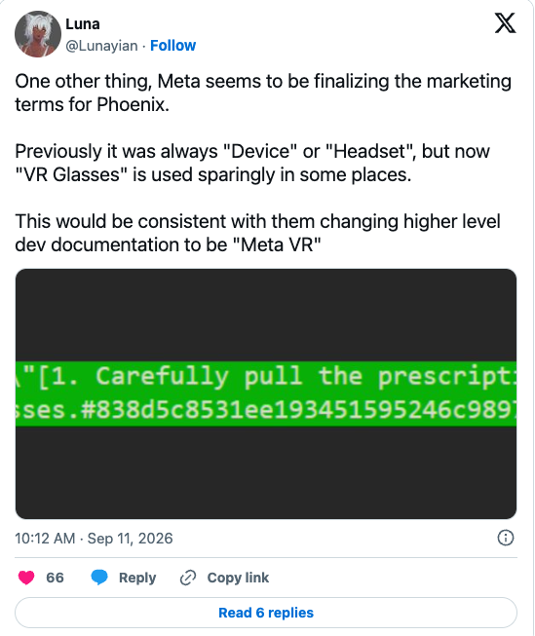The width and height of the screenshot is (535, 636).
Task: Click the chain link copy icon
Action: (188, 578)
